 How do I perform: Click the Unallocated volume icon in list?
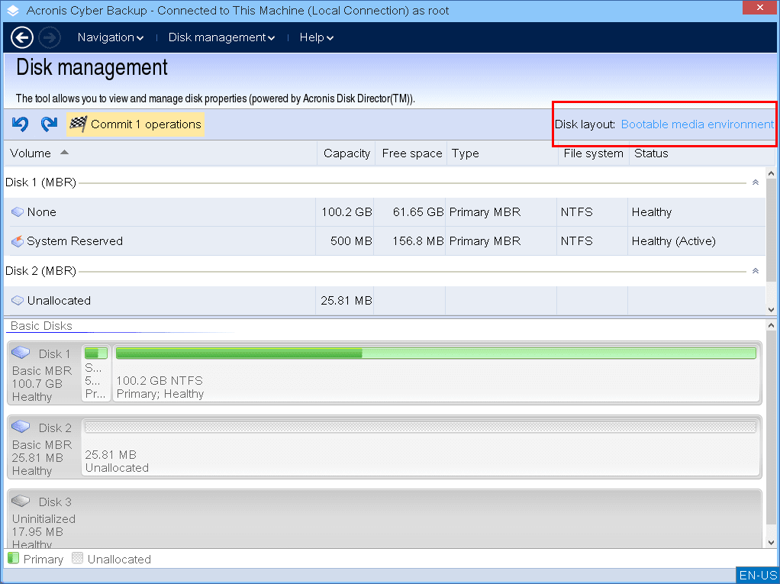coord(18,301)
